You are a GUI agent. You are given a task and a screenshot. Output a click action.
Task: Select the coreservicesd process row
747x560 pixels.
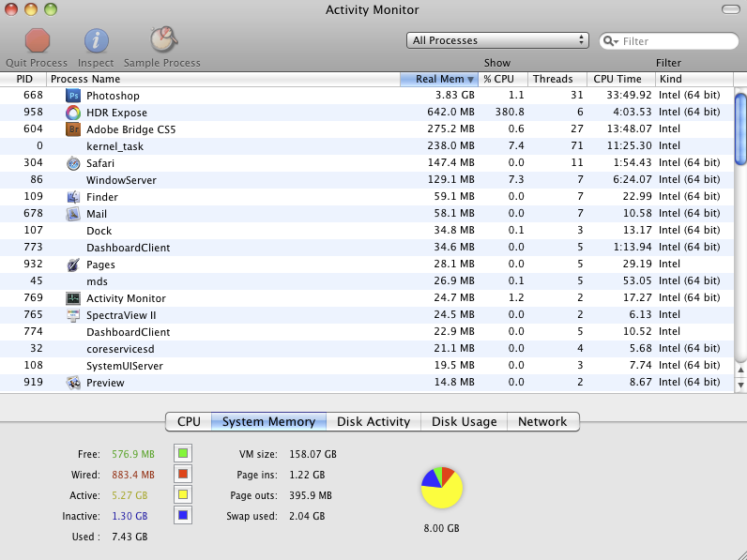pos(367,349)
